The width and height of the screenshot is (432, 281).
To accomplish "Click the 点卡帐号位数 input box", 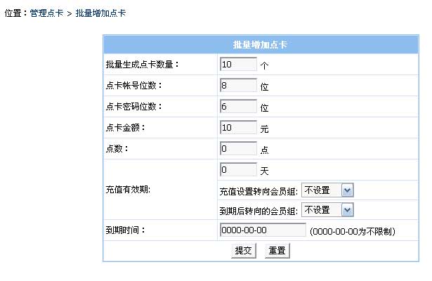I will pos(238,86).
